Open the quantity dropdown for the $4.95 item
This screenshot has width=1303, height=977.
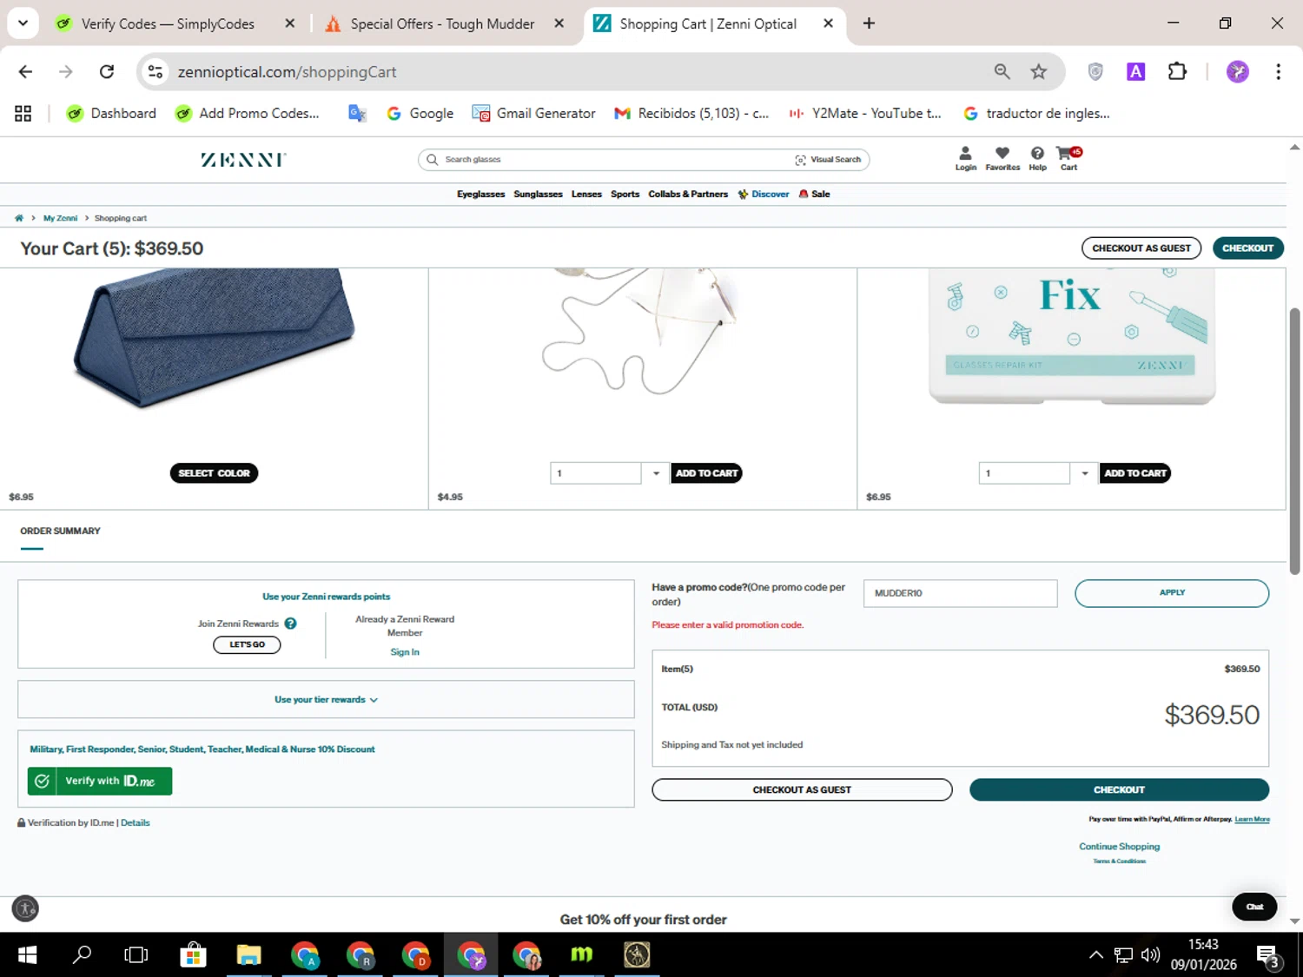[656, 473]
